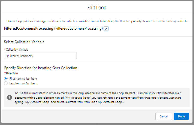Click the red asterisk before Collection Variable
This screenshot has height=125, width=194.
click(5, 50)
